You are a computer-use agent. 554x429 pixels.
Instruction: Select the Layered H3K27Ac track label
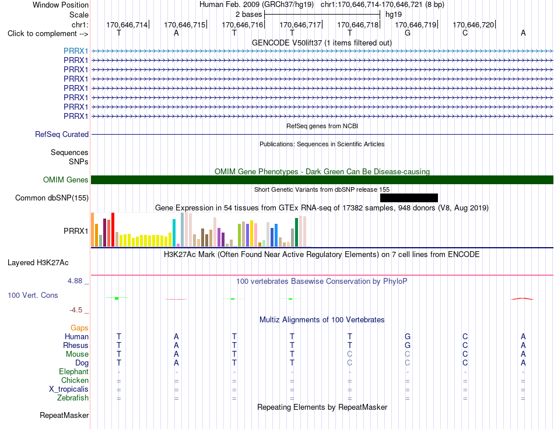pos(38,263)
